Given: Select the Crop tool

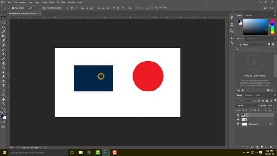Looking at the screenshot, I should click(3, 36).
